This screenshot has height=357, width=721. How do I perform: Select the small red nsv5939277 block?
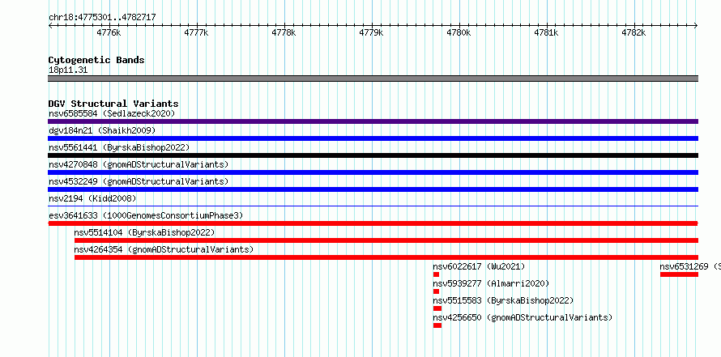(x=436, y=291)
